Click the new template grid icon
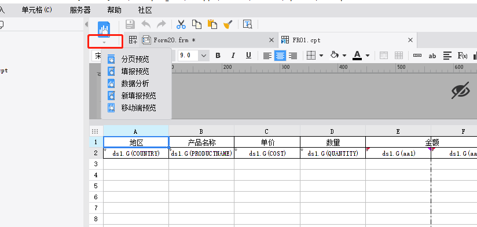 (133, 40)
